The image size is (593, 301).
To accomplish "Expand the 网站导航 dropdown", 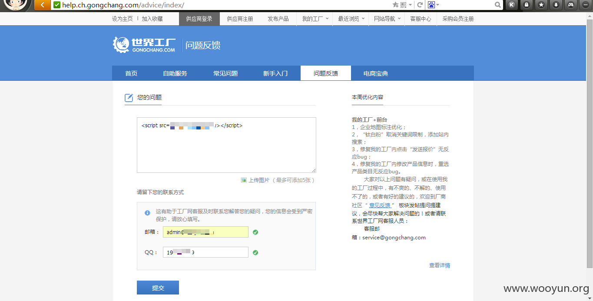I will (387, 19).
